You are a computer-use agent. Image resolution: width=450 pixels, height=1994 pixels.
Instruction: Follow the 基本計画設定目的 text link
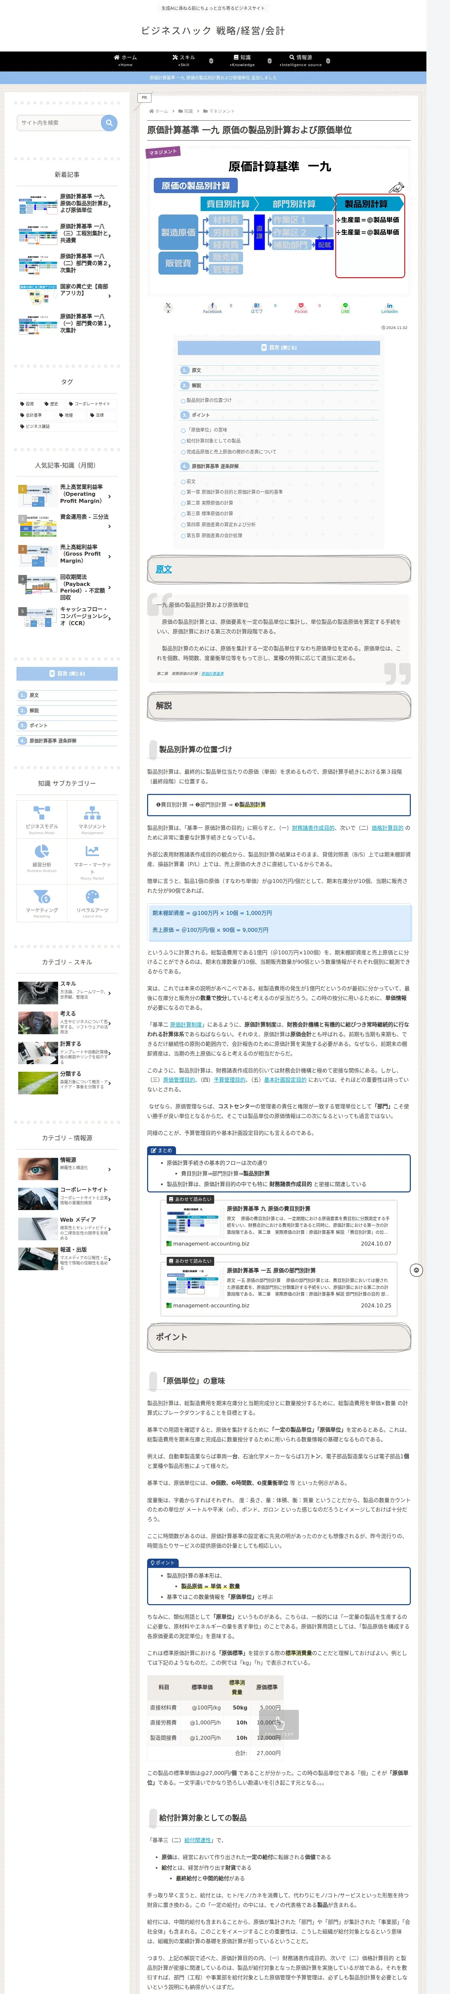[285, 1079]
